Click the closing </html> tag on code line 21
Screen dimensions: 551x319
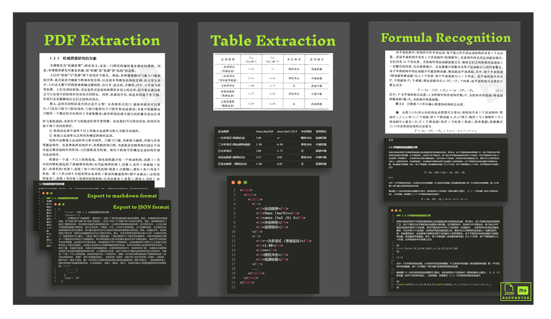pos(247,282)
